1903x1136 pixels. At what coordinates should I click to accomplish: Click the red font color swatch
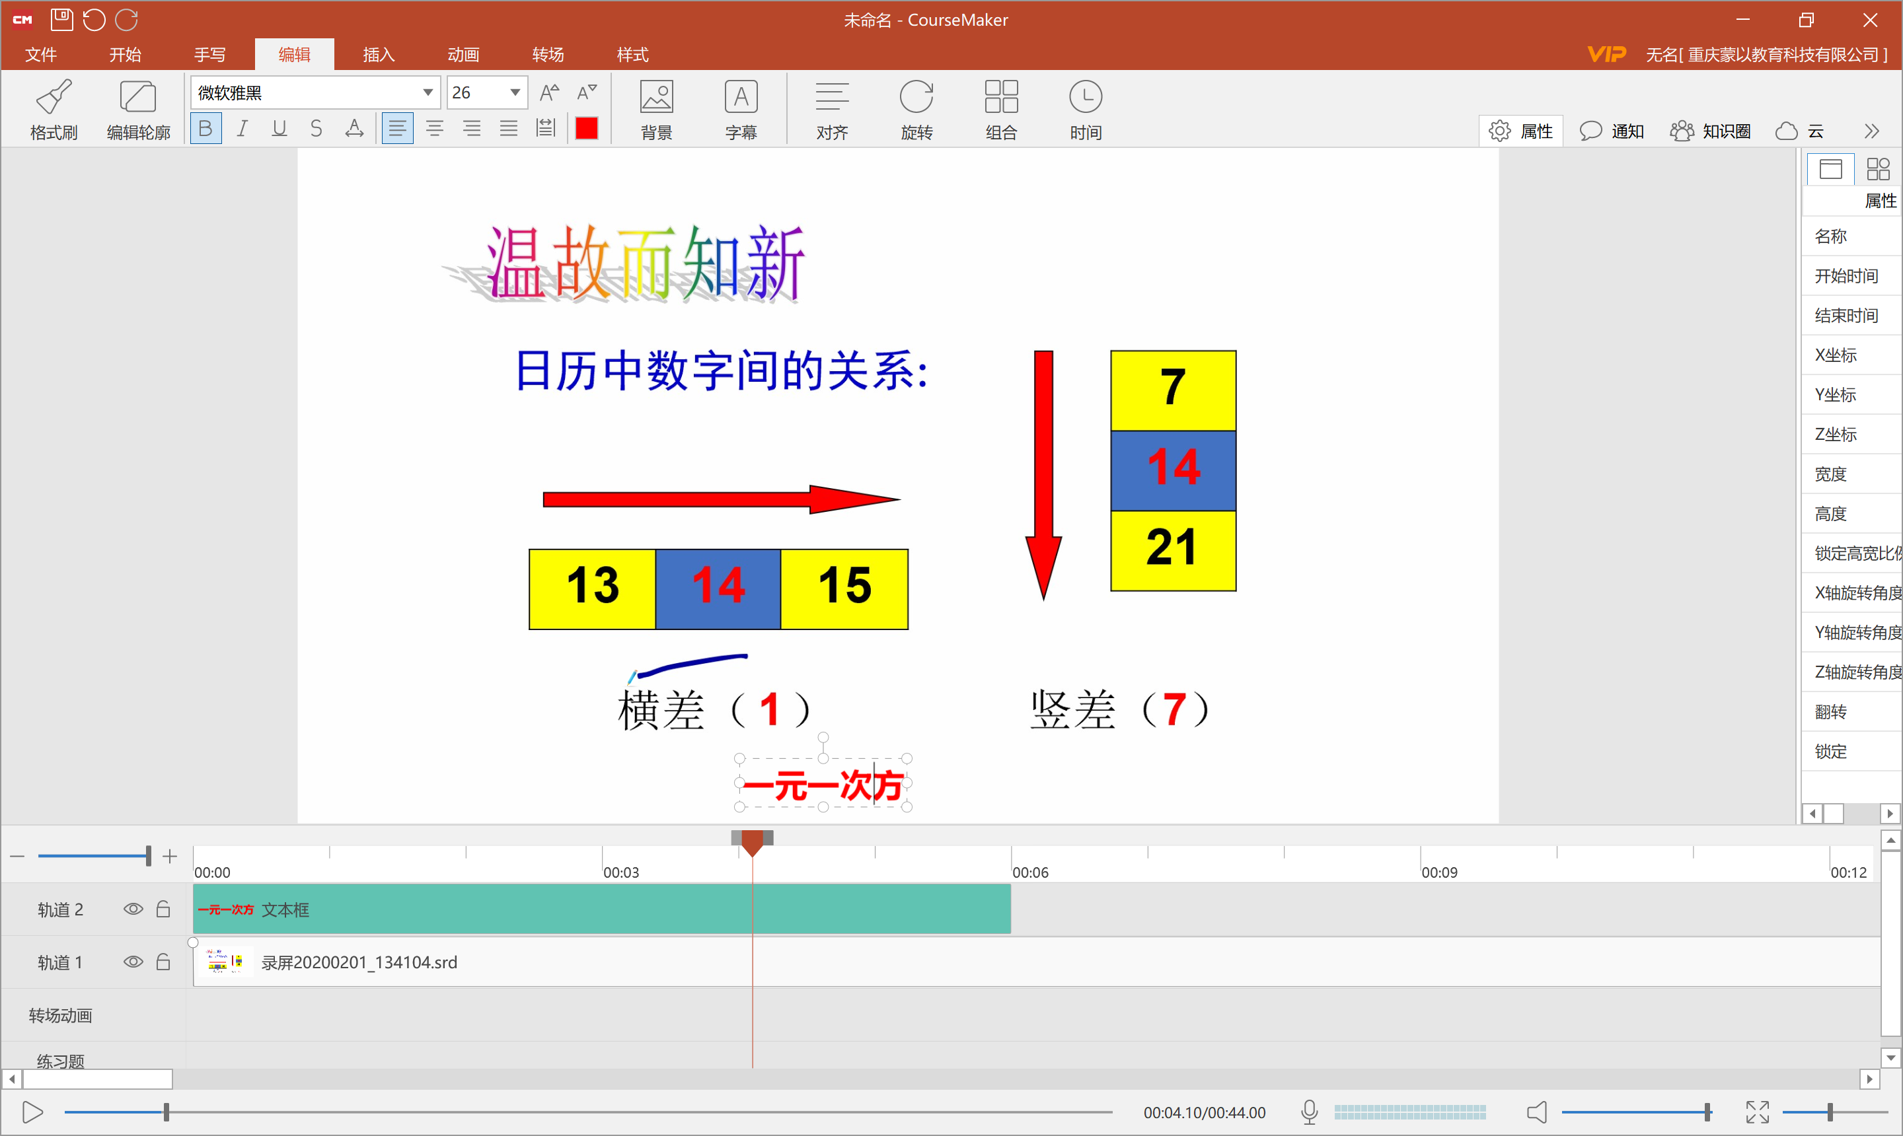[586, 128]
